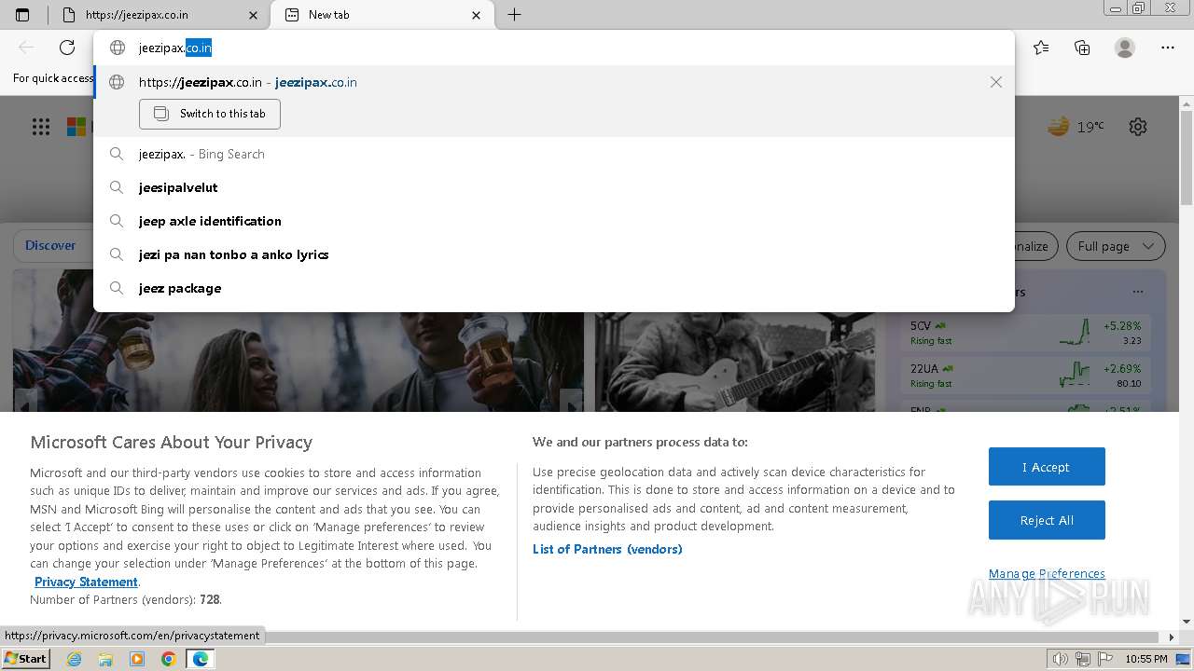The height and width of the screenshot is (671, 1194).
Task: Close the New tab tab
Action: [x=477, y=15]
